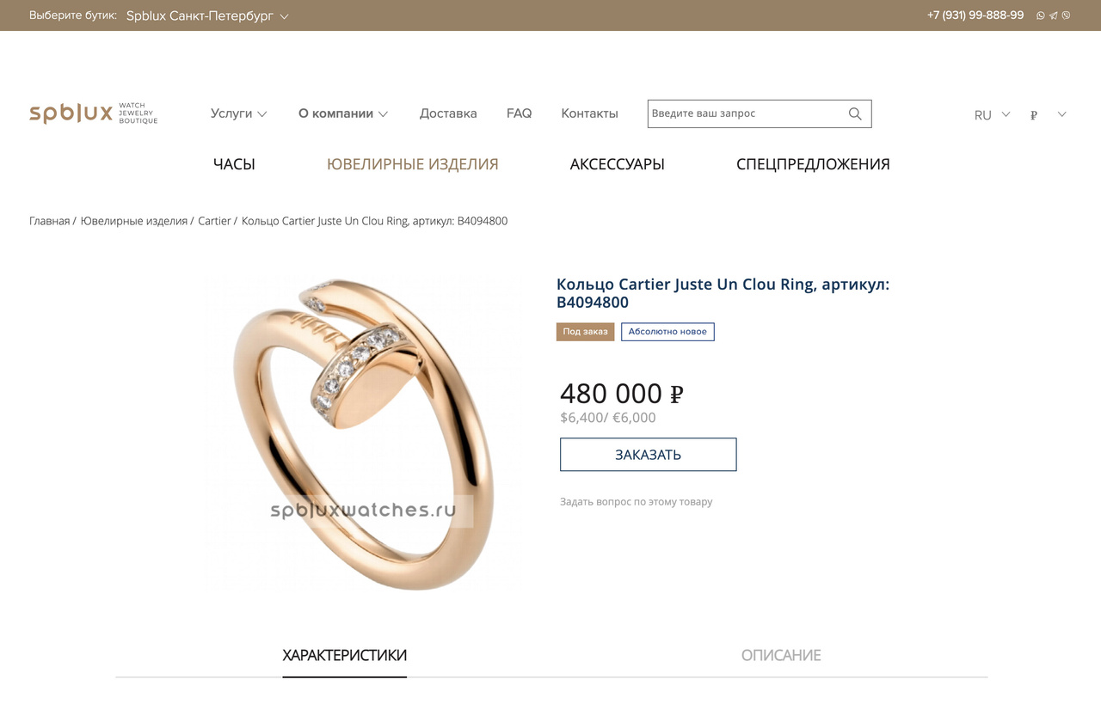Click the ЗАКАЗАТЬ order button

648,455
